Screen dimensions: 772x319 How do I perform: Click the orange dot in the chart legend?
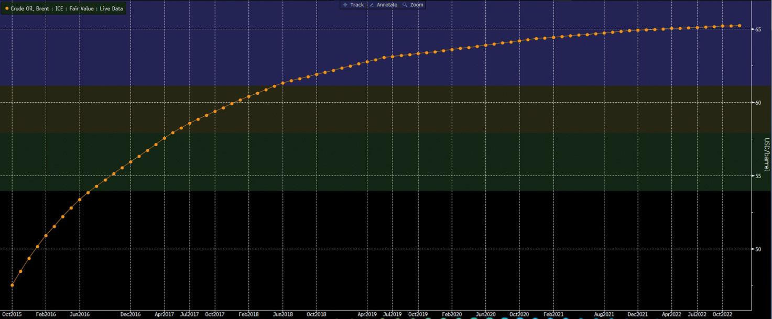[6, 8]
